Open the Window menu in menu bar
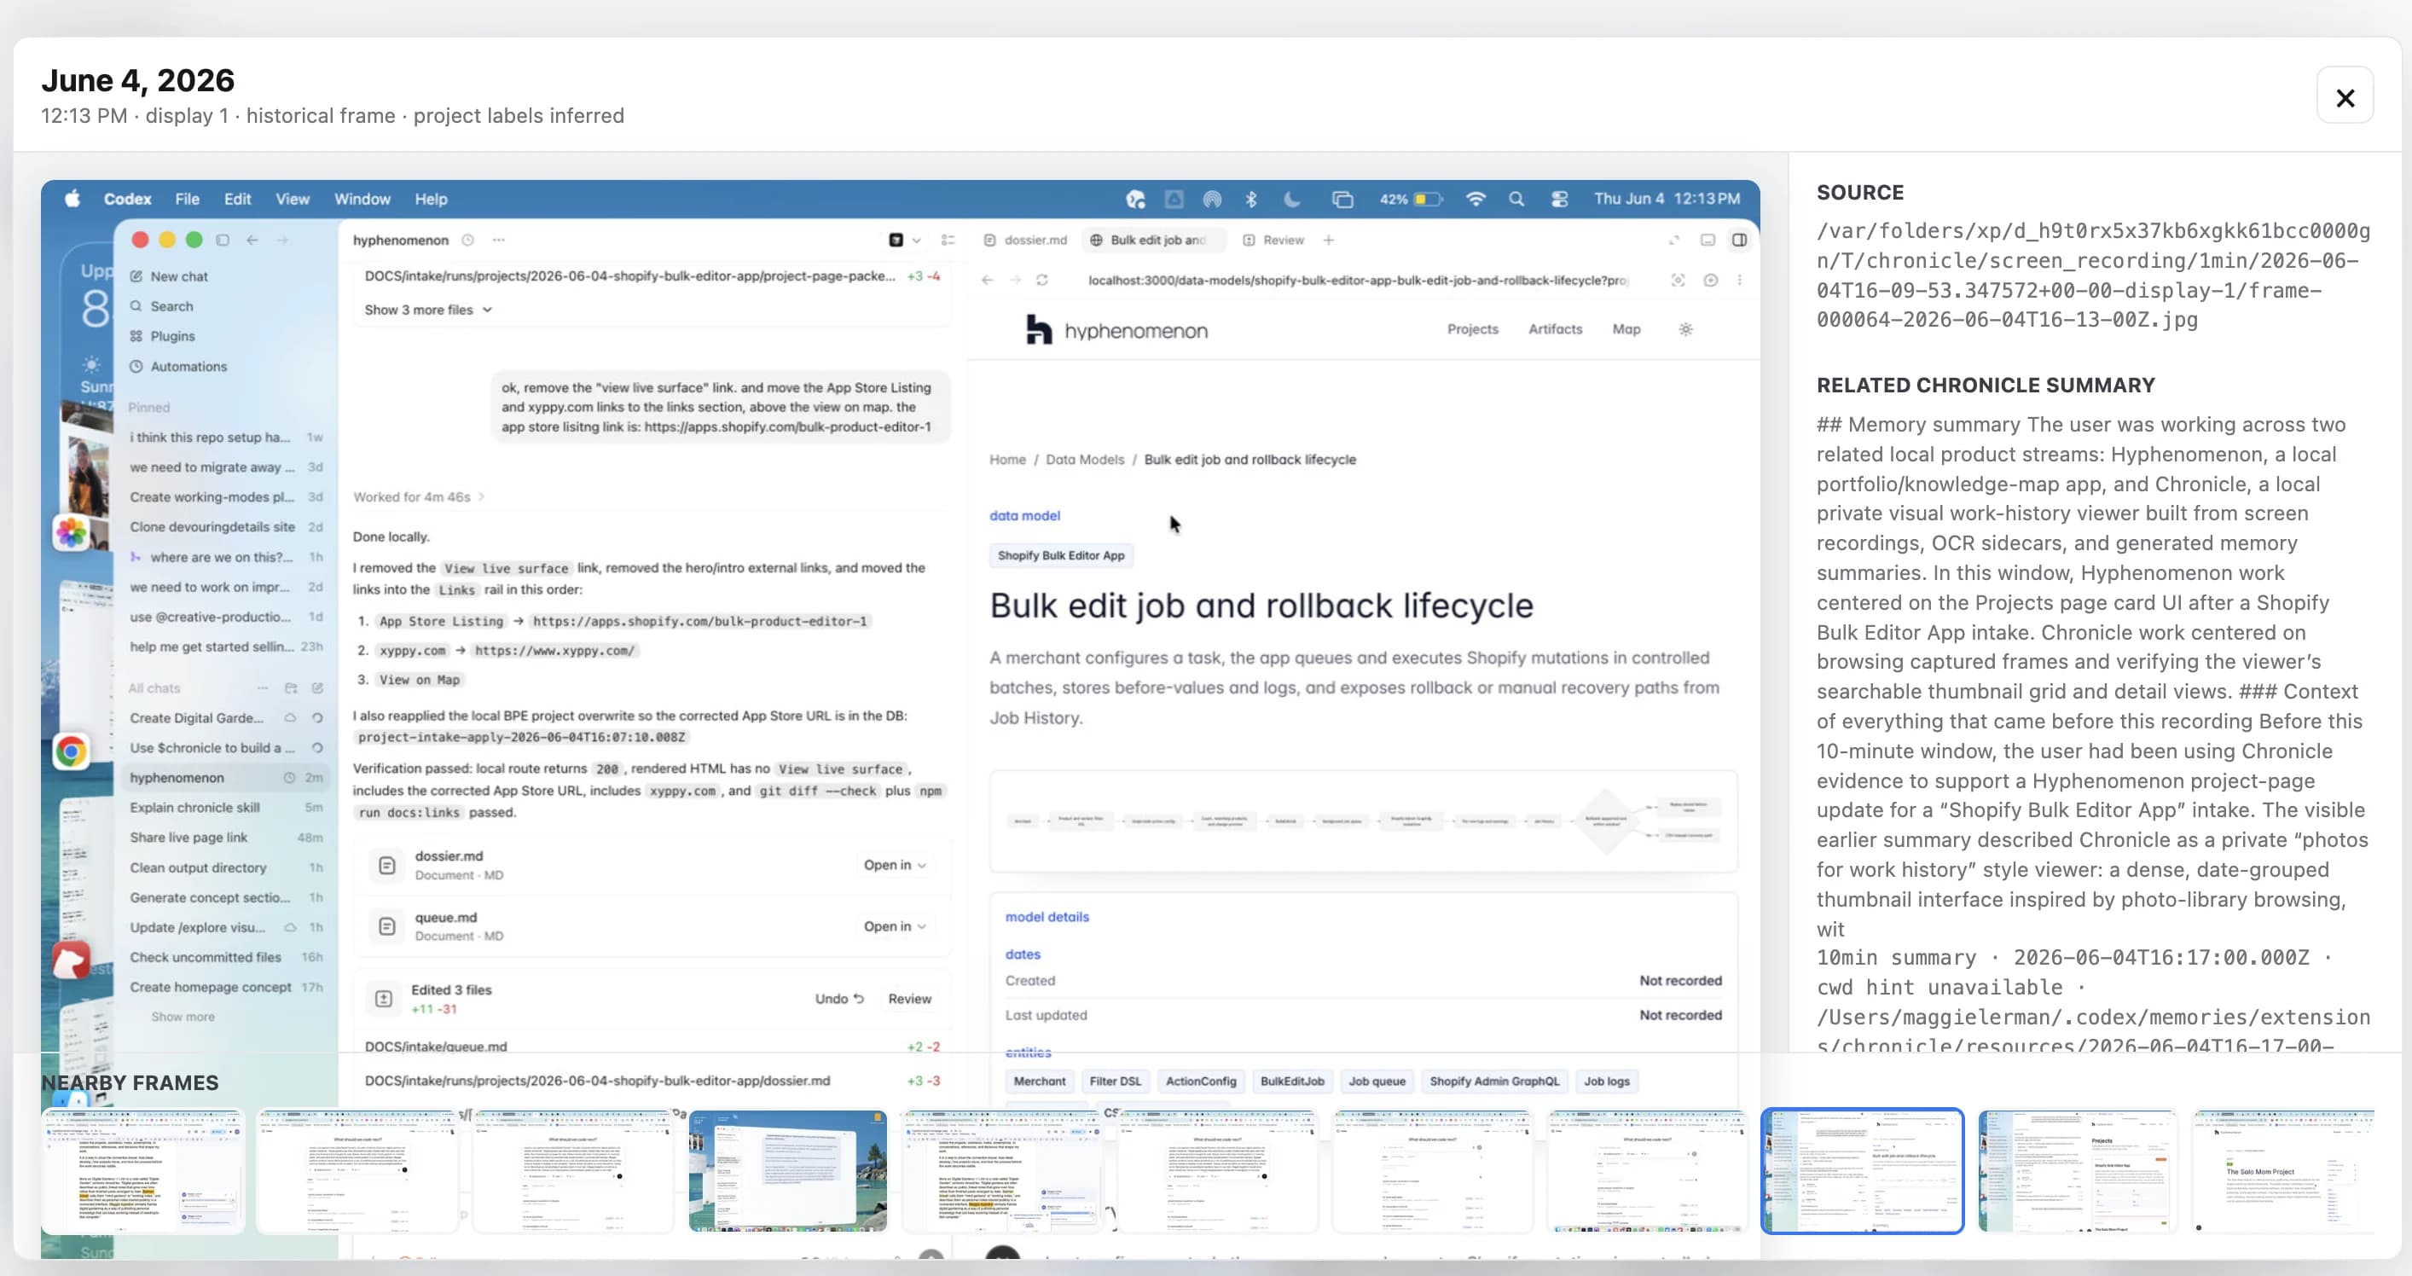Screen dimensions: 2412x1276 tap(362, 199)
